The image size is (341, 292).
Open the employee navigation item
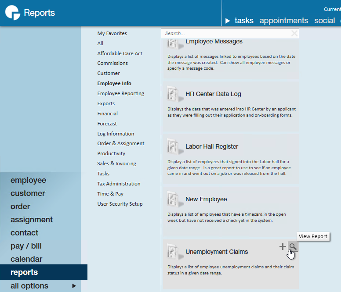pos(28,180)
